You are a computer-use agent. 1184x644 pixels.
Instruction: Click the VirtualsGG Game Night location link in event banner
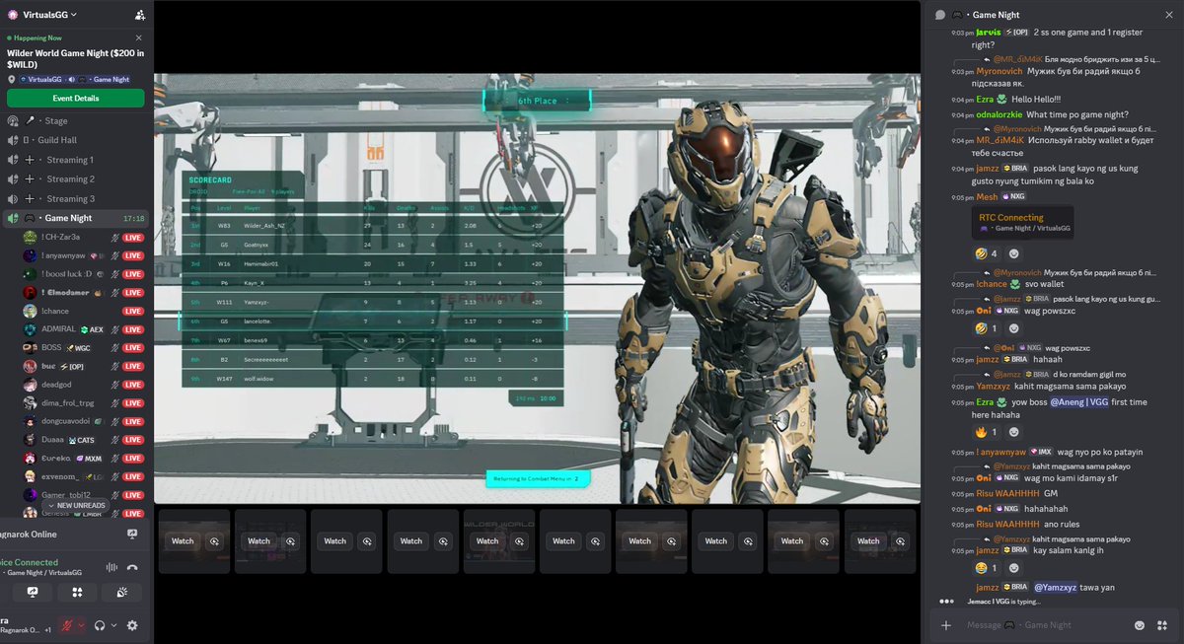coord(75,79)
